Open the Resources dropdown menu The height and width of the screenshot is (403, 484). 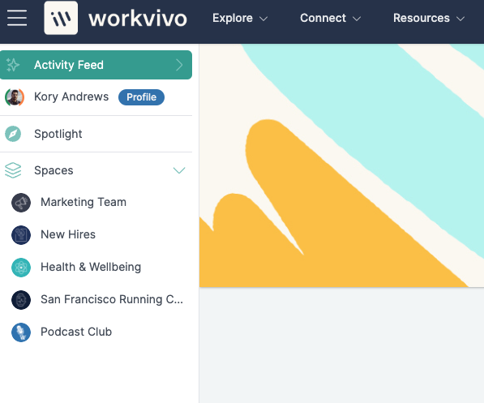pos(429,18)
